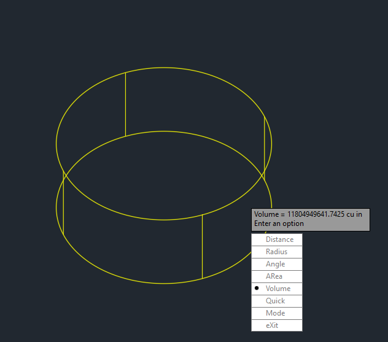Select eXit to end the command
Viewport: 388px width, 342px height.
277,325
